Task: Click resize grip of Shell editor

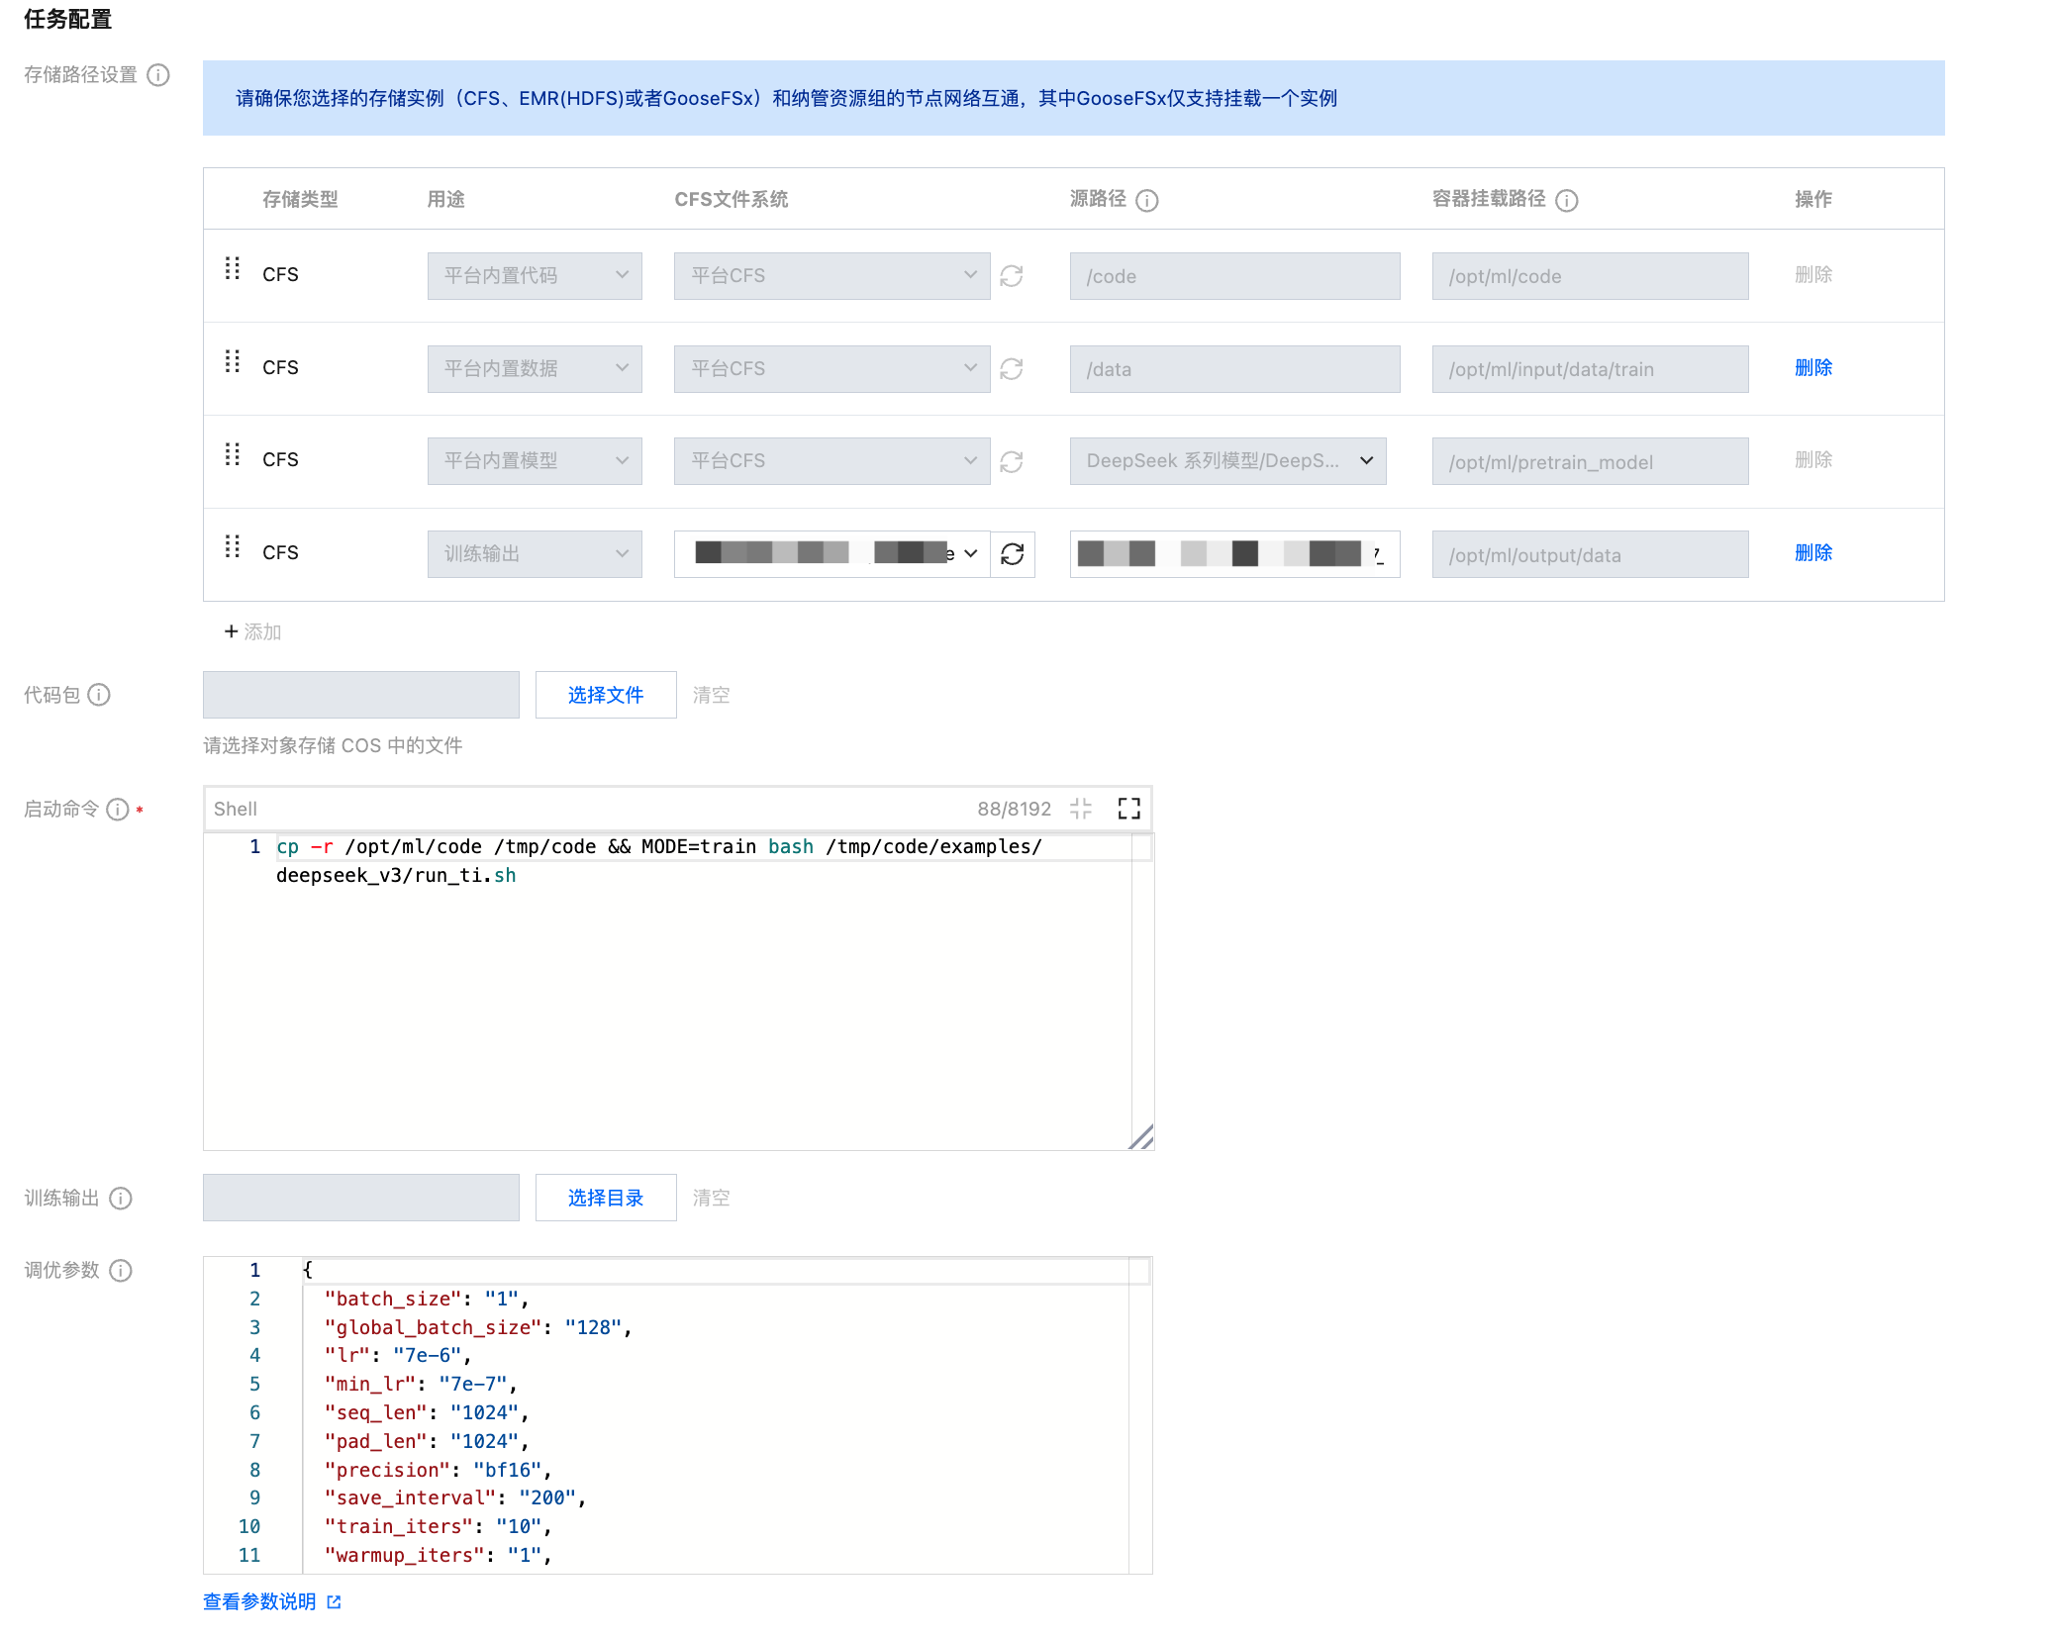Action: pos(1141,1137)
